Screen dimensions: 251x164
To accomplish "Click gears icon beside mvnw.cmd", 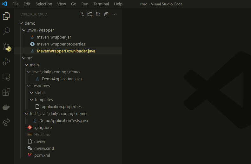I will coord(30,149).
